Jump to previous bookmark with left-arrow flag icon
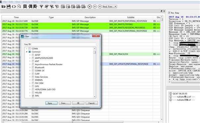This screenshot has width=200, height=123. coord(30,7)
